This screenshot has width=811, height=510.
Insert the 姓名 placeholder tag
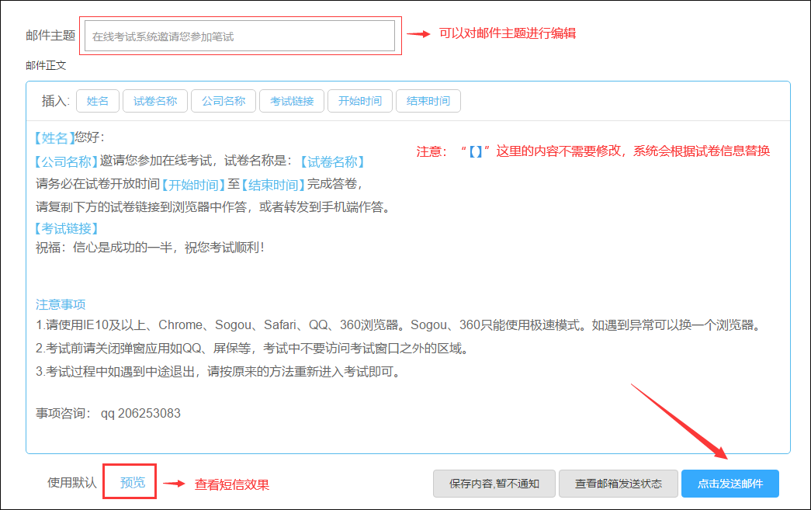click(x=98, y=101)
